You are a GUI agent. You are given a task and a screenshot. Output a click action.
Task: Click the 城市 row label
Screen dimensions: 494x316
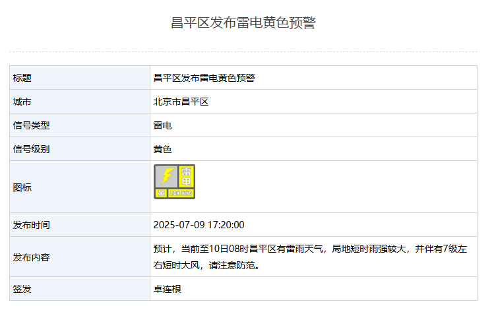click(x=22, y=102)
